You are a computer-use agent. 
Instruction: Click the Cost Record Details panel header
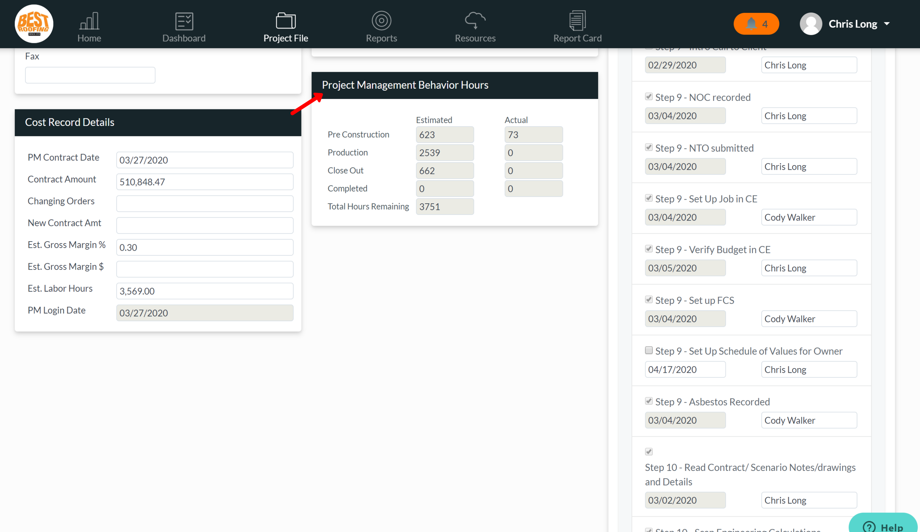pyautogui.click(x=158, y=122)
